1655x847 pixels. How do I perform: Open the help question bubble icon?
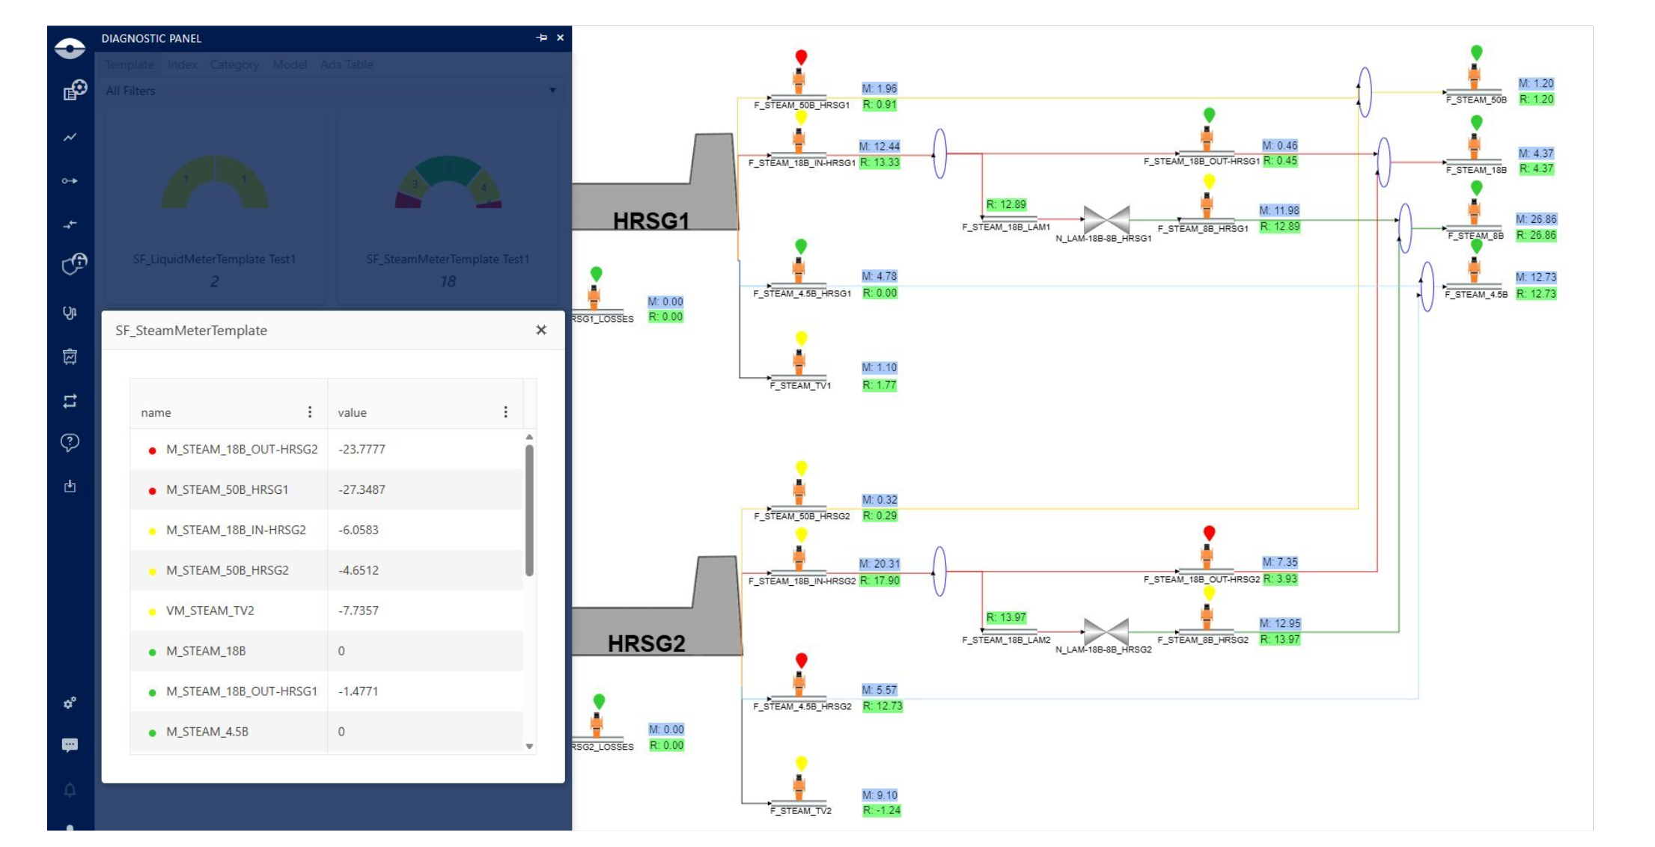tap(70, 442)
